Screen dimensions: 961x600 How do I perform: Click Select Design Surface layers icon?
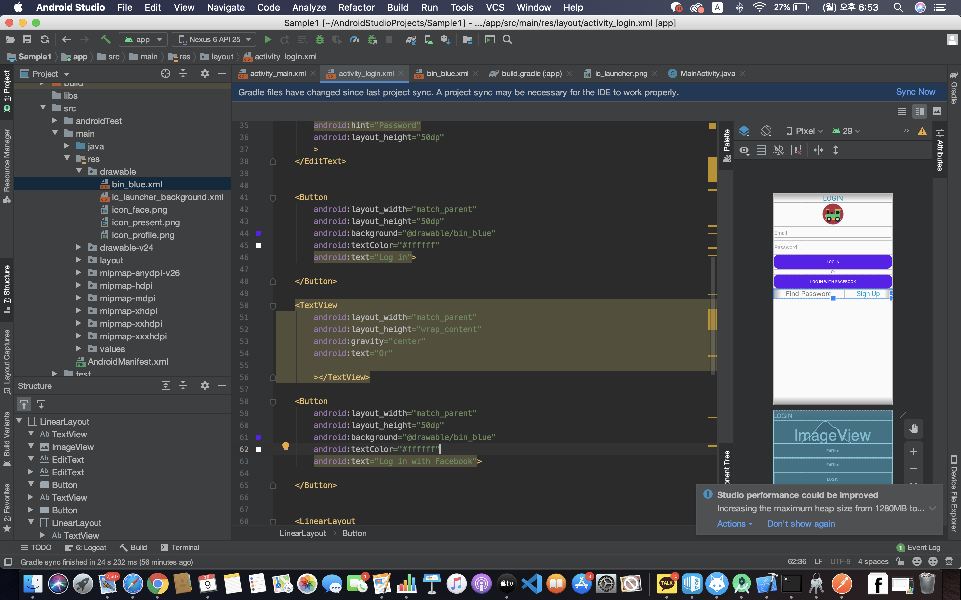(744, 131)
